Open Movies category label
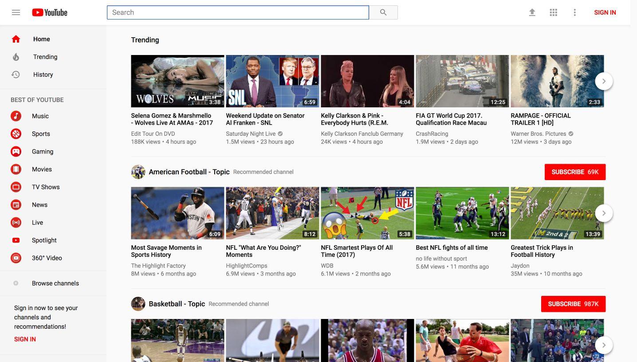 (42, 169)
